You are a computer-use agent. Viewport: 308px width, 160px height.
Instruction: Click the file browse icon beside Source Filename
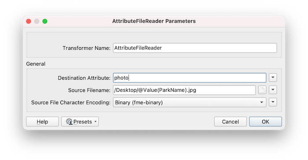[x=262, y=90]
